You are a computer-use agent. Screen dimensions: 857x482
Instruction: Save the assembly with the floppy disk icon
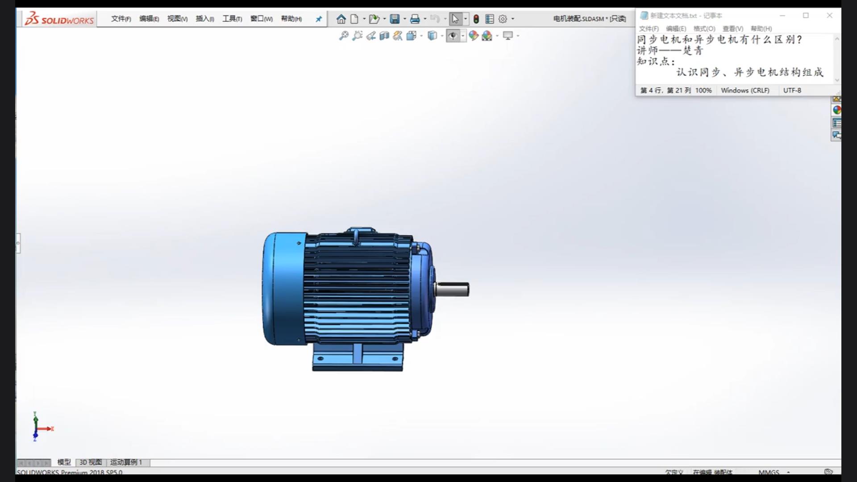tap(395, 19)
